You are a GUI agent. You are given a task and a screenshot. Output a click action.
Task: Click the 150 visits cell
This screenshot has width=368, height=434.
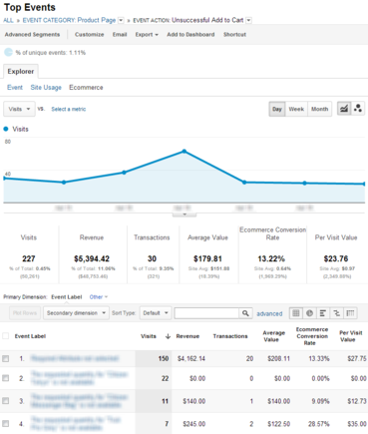pyautogui.click(x=164, y=358)
